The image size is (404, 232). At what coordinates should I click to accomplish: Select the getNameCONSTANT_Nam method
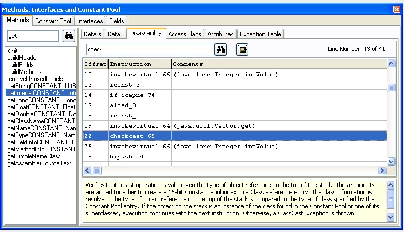pyautogui.click(x=41, y=128)
